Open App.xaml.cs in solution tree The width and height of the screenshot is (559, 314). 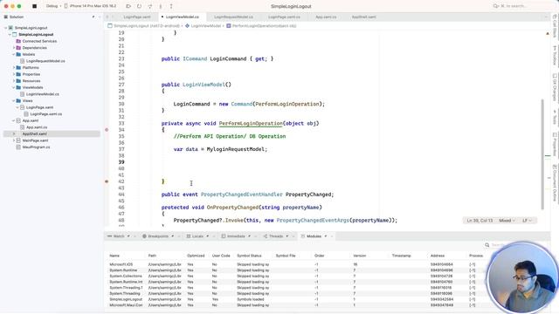pos(37,127)
